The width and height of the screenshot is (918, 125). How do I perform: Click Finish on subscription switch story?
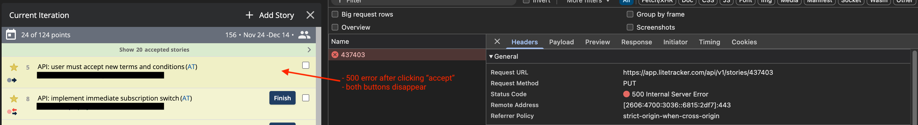282,98
